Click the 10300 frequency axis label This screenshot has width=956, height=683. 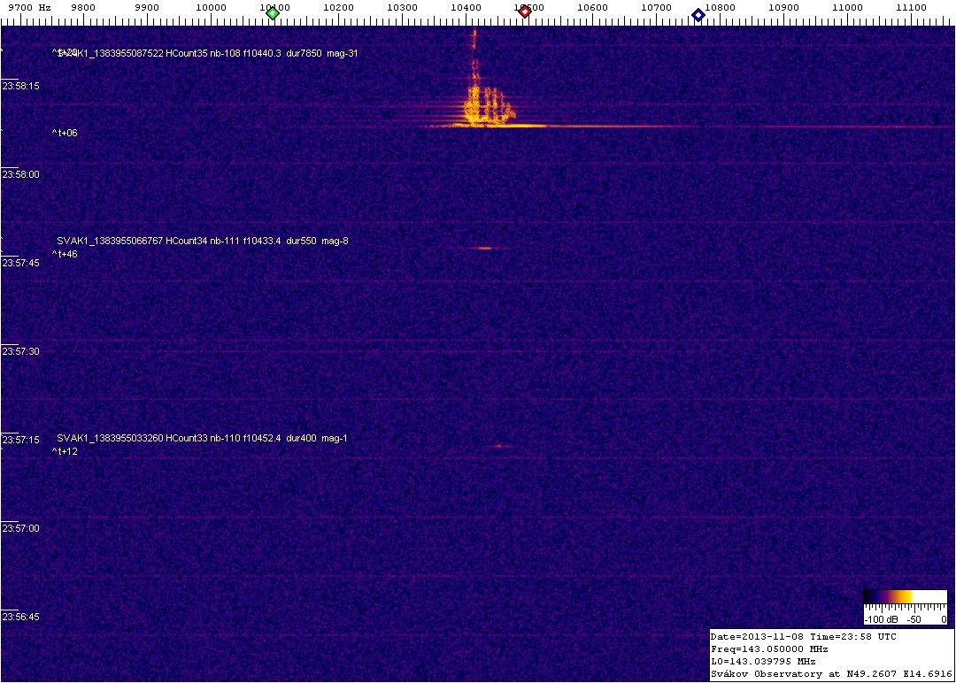[402, 7]
